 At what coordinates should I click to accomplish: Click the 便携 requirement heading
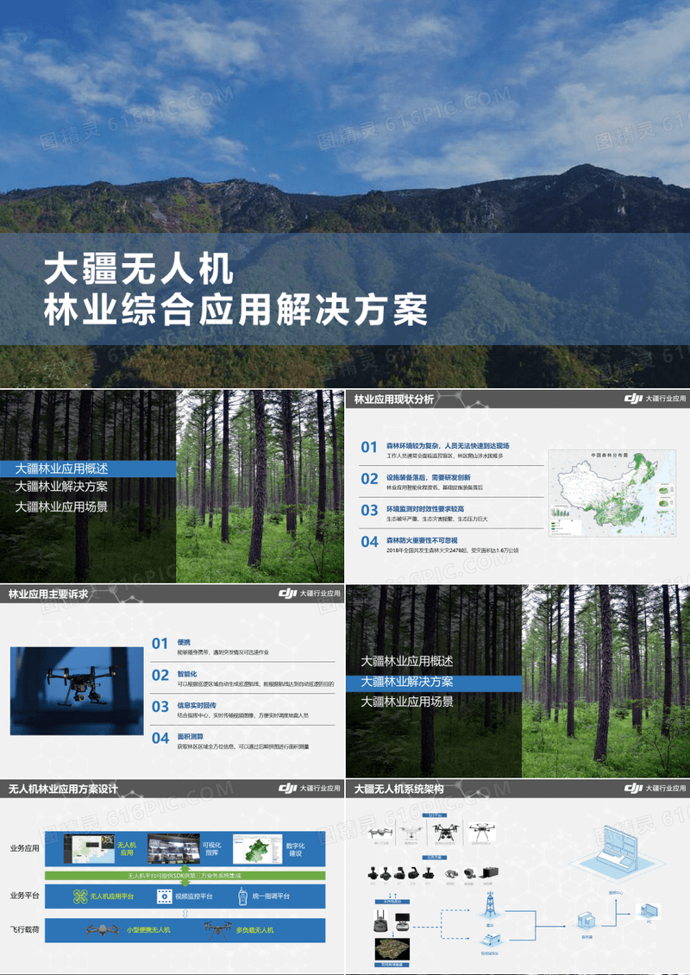[184, 642]
